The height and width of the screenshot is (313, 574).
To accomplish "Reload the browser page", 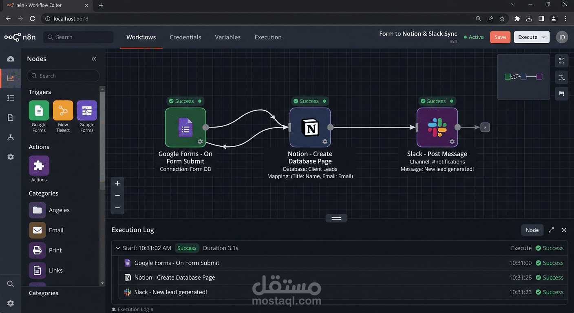I will [x=33, y=19].
